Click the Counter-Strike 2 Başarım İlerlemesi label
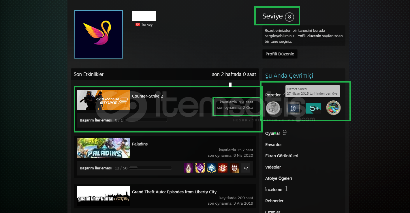Image resolution: width=410 pixels, height=213 pixels. point(96,120)
